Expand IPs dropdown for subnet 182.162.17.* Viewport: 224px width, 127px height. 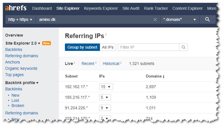[106, 87]
